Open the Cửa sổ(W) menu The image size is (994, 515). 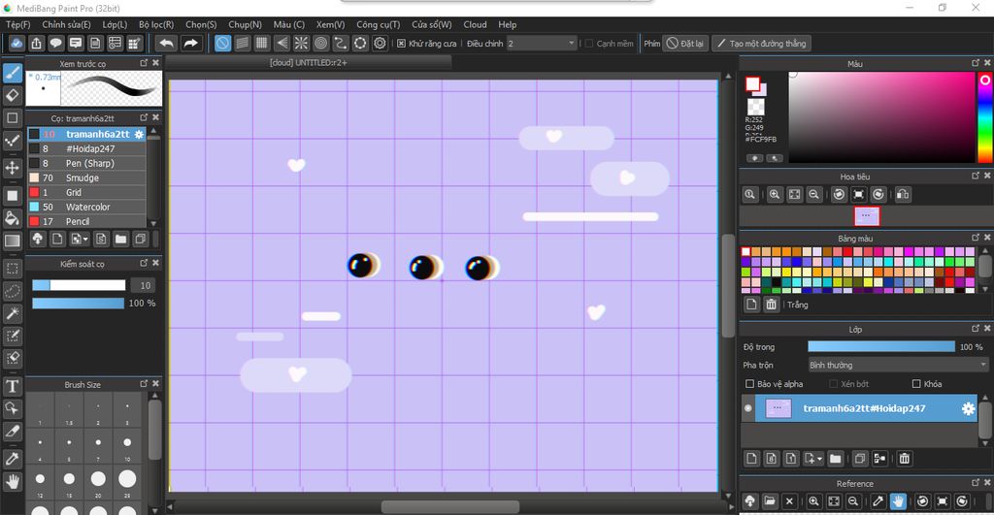(x=432, y=24)
